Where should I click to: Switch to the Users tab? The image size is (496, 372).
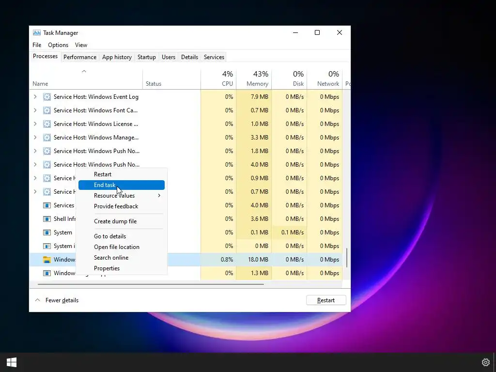168,57
